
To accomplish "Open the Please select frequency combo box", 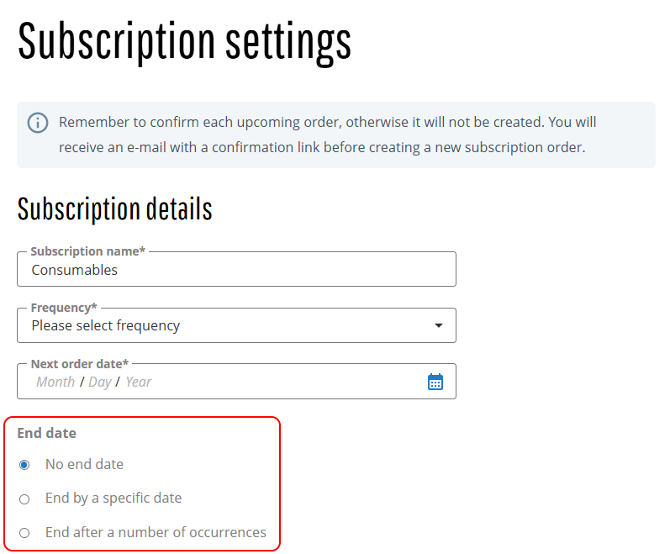I will (x=236, y=325).
